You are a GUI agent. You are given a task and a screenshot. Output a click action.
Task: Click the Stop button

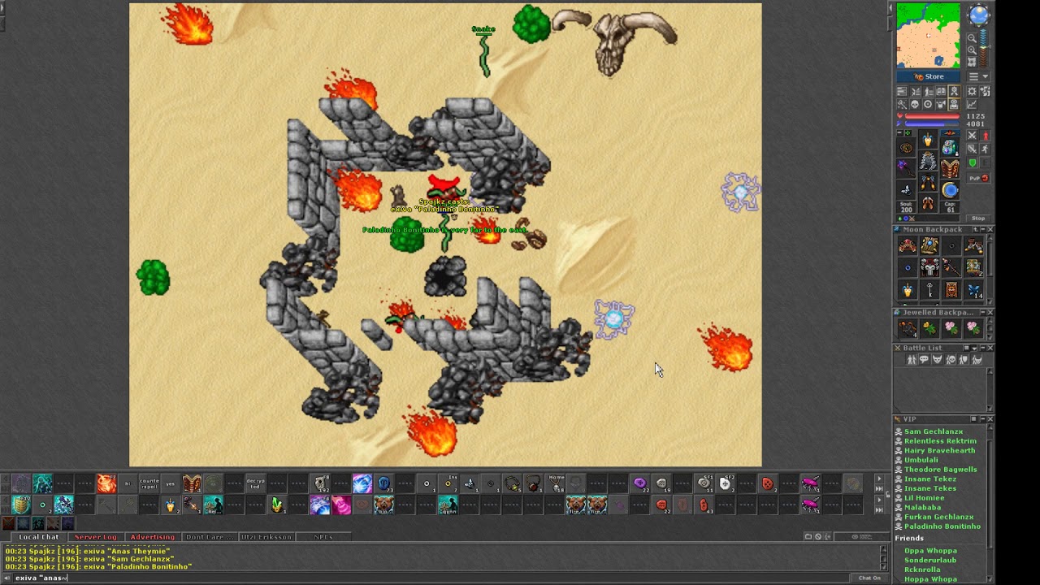pyautogui.click(x=978, y=219)
